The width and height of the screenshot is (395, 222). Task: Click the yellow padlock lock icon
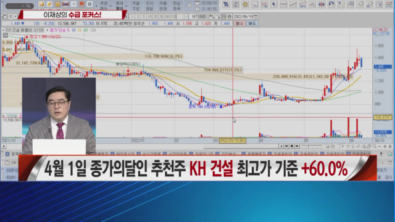point(57,4)
